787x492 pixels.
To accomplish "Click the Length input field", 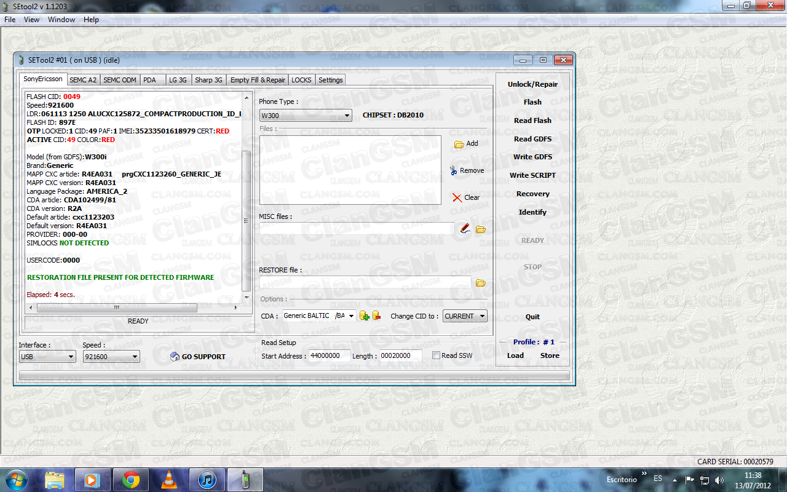I will (400, 355).
